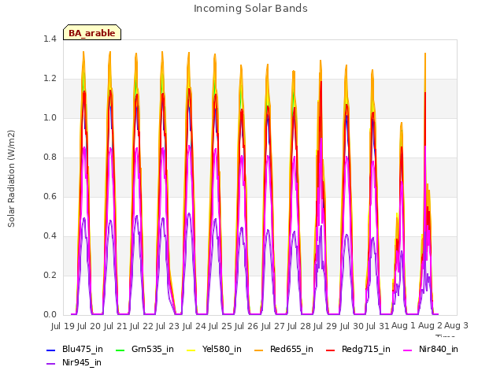Click the Aug 1 x-axis date label
Image resolution: width=504 pixels, height=378 pixels.
[403, 326]
